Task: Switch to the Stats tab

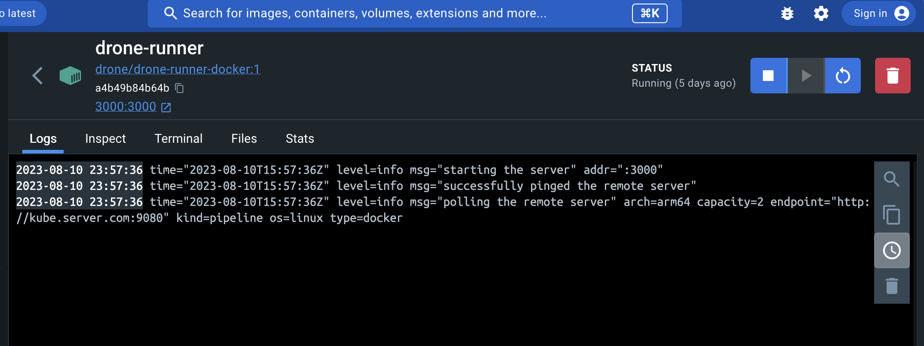Action: pyautogui.click(x=300, y=139)
